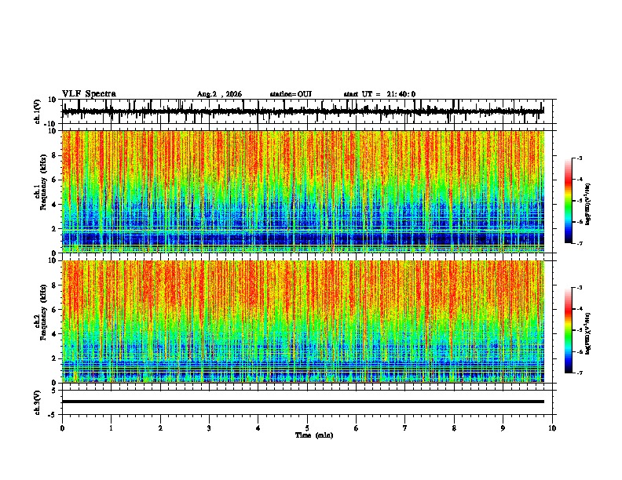Click the time axis tick label "3"
Screen dimensions: 622x480
click(x=209, y=428)
